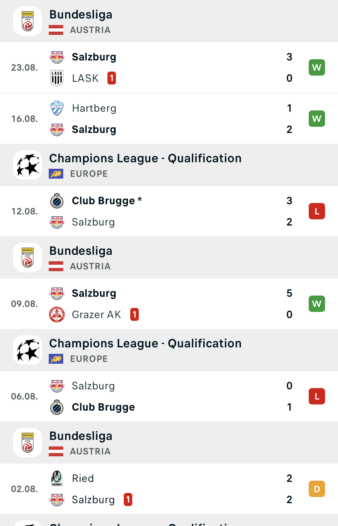Click the Grazer AK team crest
The width and height of the screenshot is (338, 526).
click(57, 314)
